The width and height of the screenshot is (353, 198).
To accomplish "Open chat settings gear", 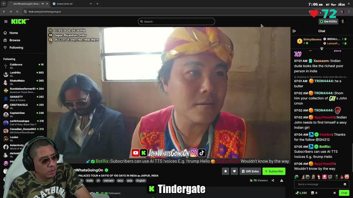I will tap(335, 193).
